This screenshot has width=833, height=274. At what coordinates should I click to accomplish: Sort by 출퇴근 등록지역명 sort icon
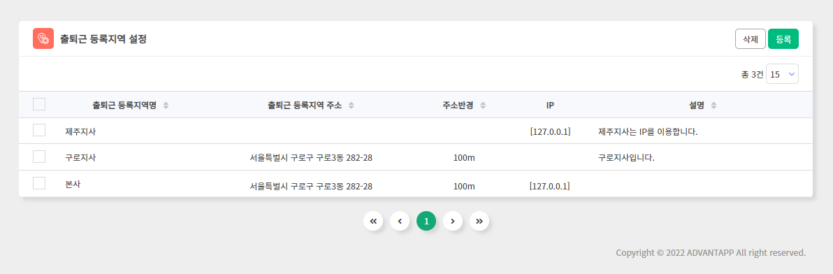[x=166, y=105]
